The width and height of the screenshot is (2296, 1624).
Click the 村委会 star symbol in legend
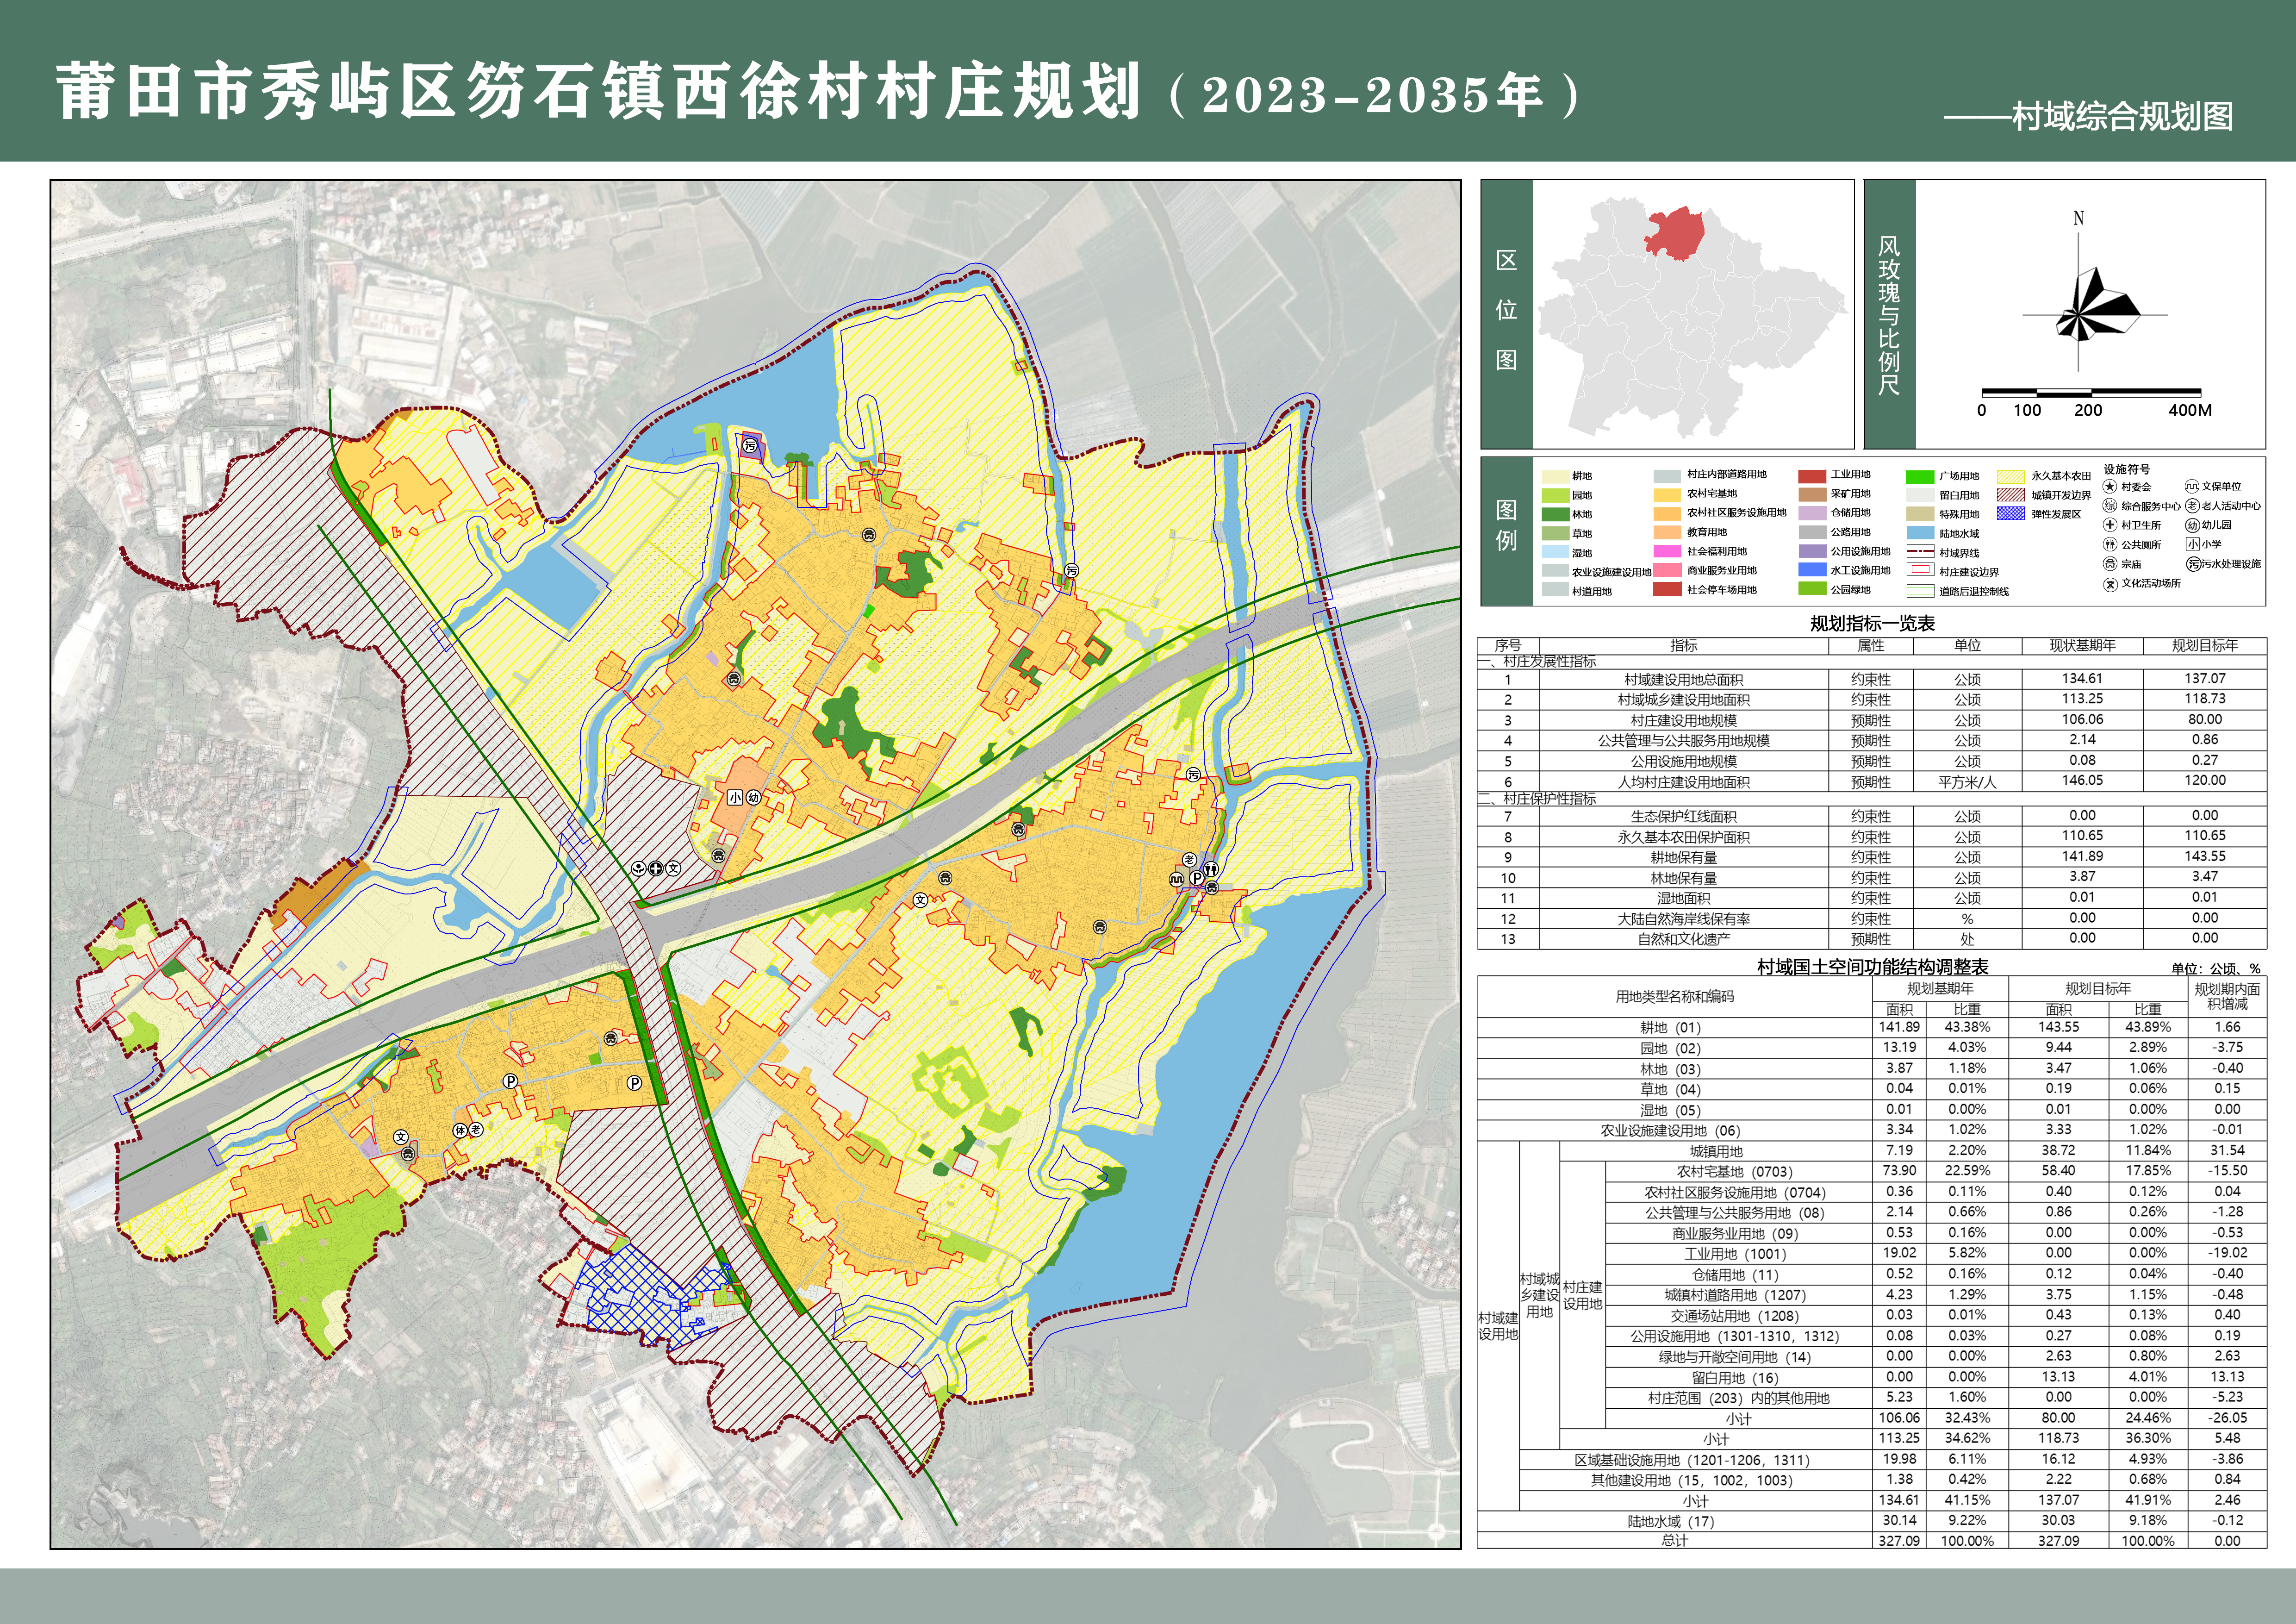pos(2110,487)
